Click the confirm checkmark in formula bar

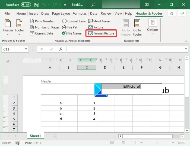pos(51,49)
